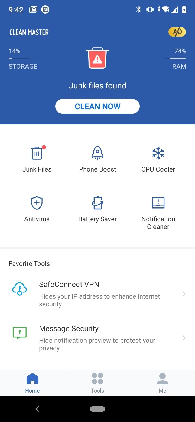
Task: Expand Message Security chevron arrow
Action: pos(184,338)
